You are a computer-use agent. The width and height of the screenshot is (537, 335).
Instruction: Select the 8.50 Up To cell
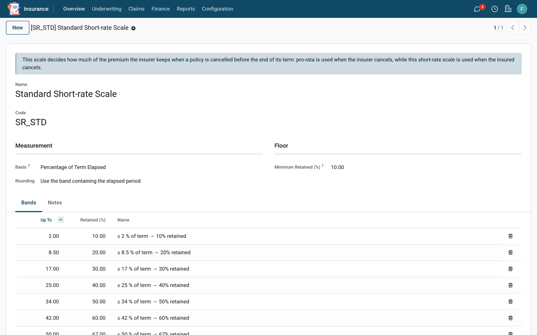coord(53,252)
